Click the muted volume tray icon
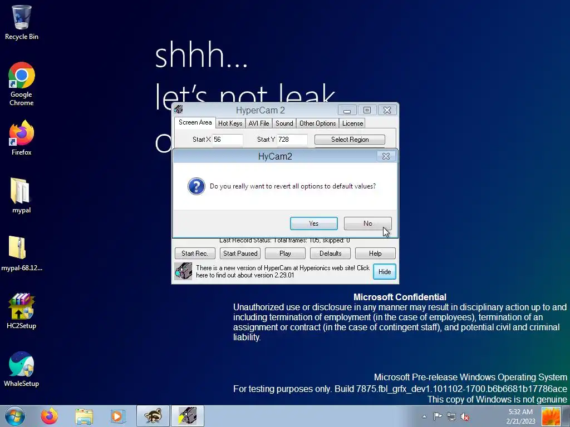This screenshot has width=570, height=427. point(465,416)
